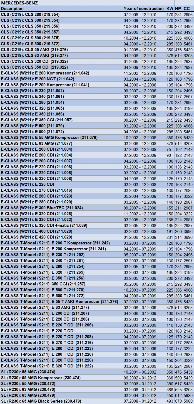
Task: Select the CLS 300 (219.354) row
Action: coord(97,20)
